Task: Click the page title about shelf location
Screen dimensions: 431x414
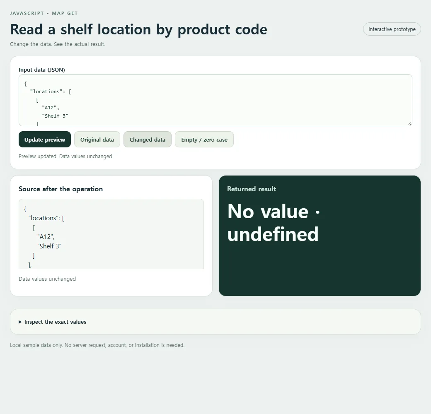Action: [x=138, y=29]
